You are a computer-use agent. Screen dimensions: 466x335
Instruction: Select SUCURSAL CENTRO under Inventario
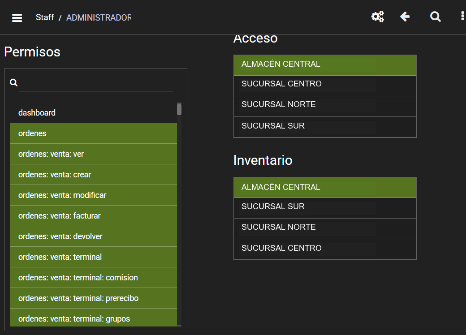(325, 249)
